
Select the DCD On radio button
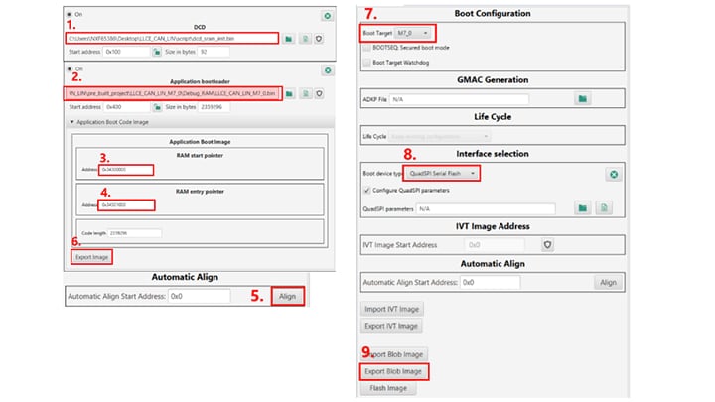[67, 15]
